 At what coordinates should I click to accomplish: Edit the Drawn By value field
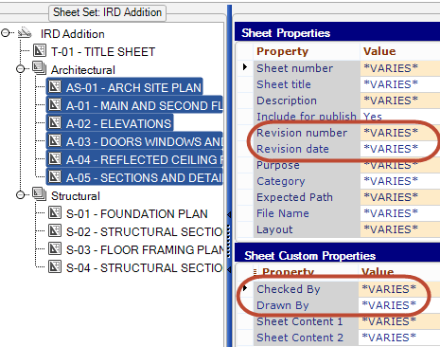tap(399, 305)
